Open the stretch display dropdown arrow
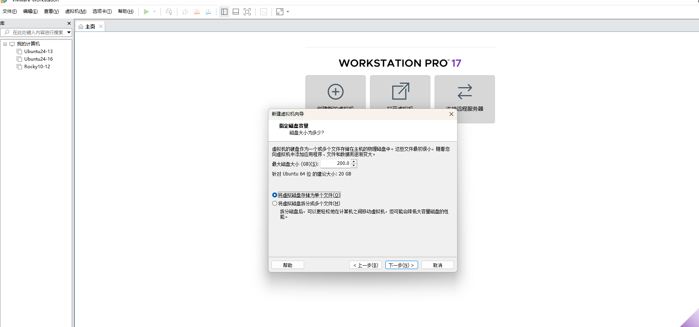Screen dimensions: 699x327 click(288, 12)
